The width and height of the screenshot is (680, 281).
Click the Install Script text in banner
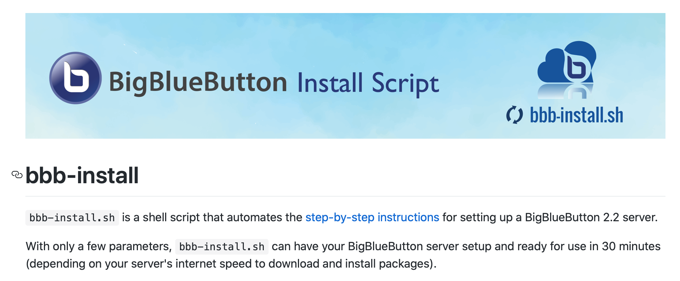click(x=368, y=83)
